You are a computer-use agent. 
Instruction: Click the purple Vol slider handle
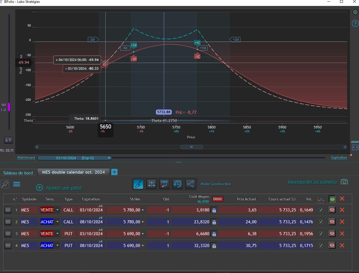9,107
